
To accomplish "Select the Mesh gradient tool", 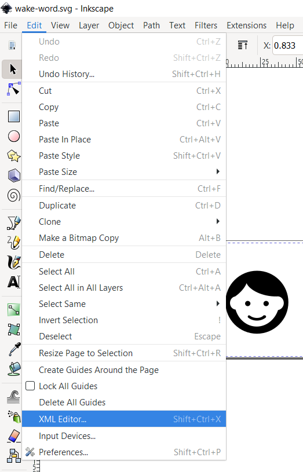I will (13, 330).
